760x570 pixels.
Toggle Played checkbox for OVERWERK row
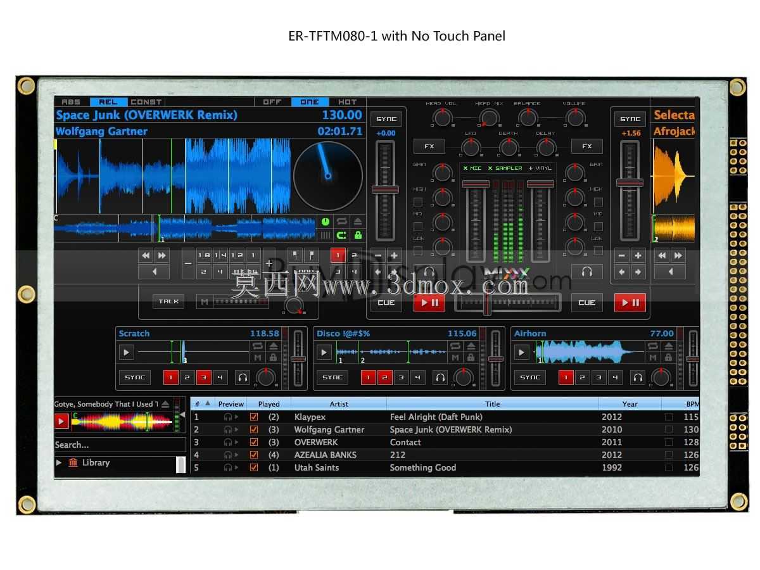pos(254,442)
